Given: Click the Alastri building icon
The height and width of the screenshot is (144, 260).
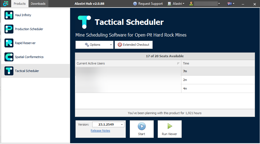Looking at the screenshot, I should [169, 3].
